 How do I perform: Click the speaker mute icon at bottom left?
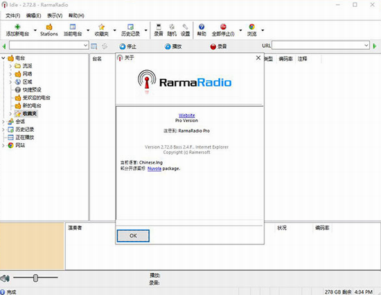click(x=5, y=278)
